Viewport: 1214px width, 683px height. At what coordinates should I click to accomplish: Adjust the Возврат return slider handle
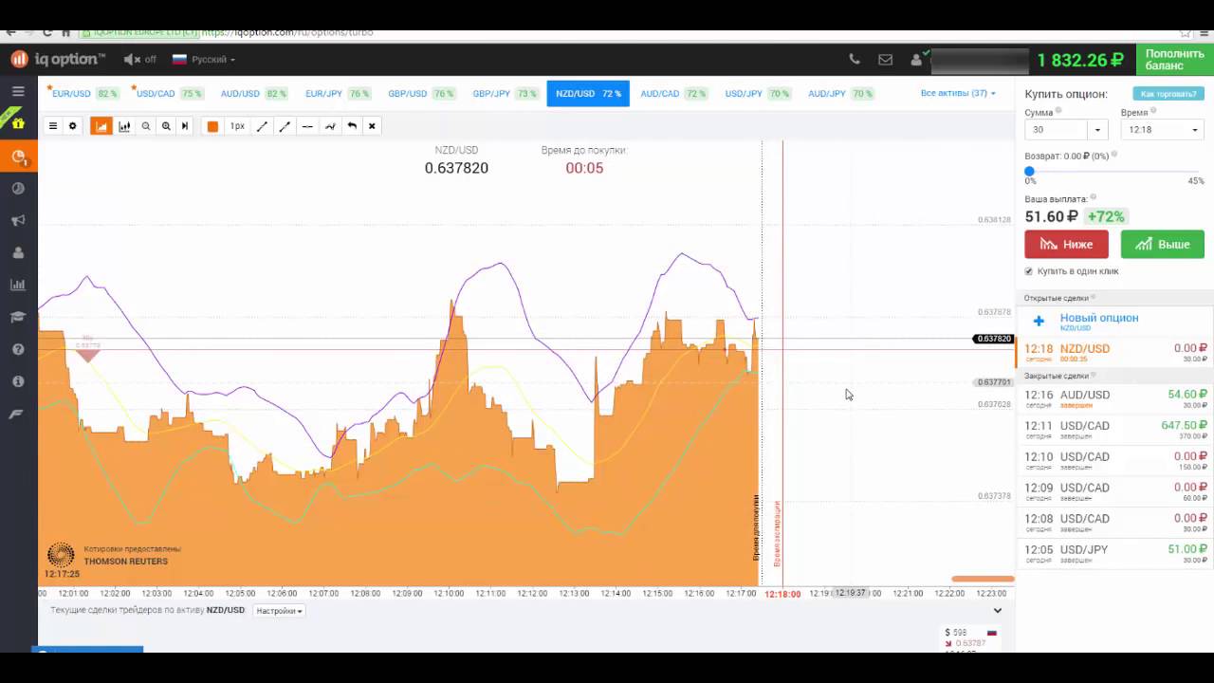click(1029, 172)
